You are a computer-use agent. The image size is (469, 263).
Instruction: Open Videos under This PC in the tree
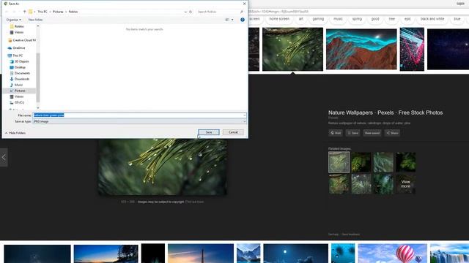tap(17, 96)
